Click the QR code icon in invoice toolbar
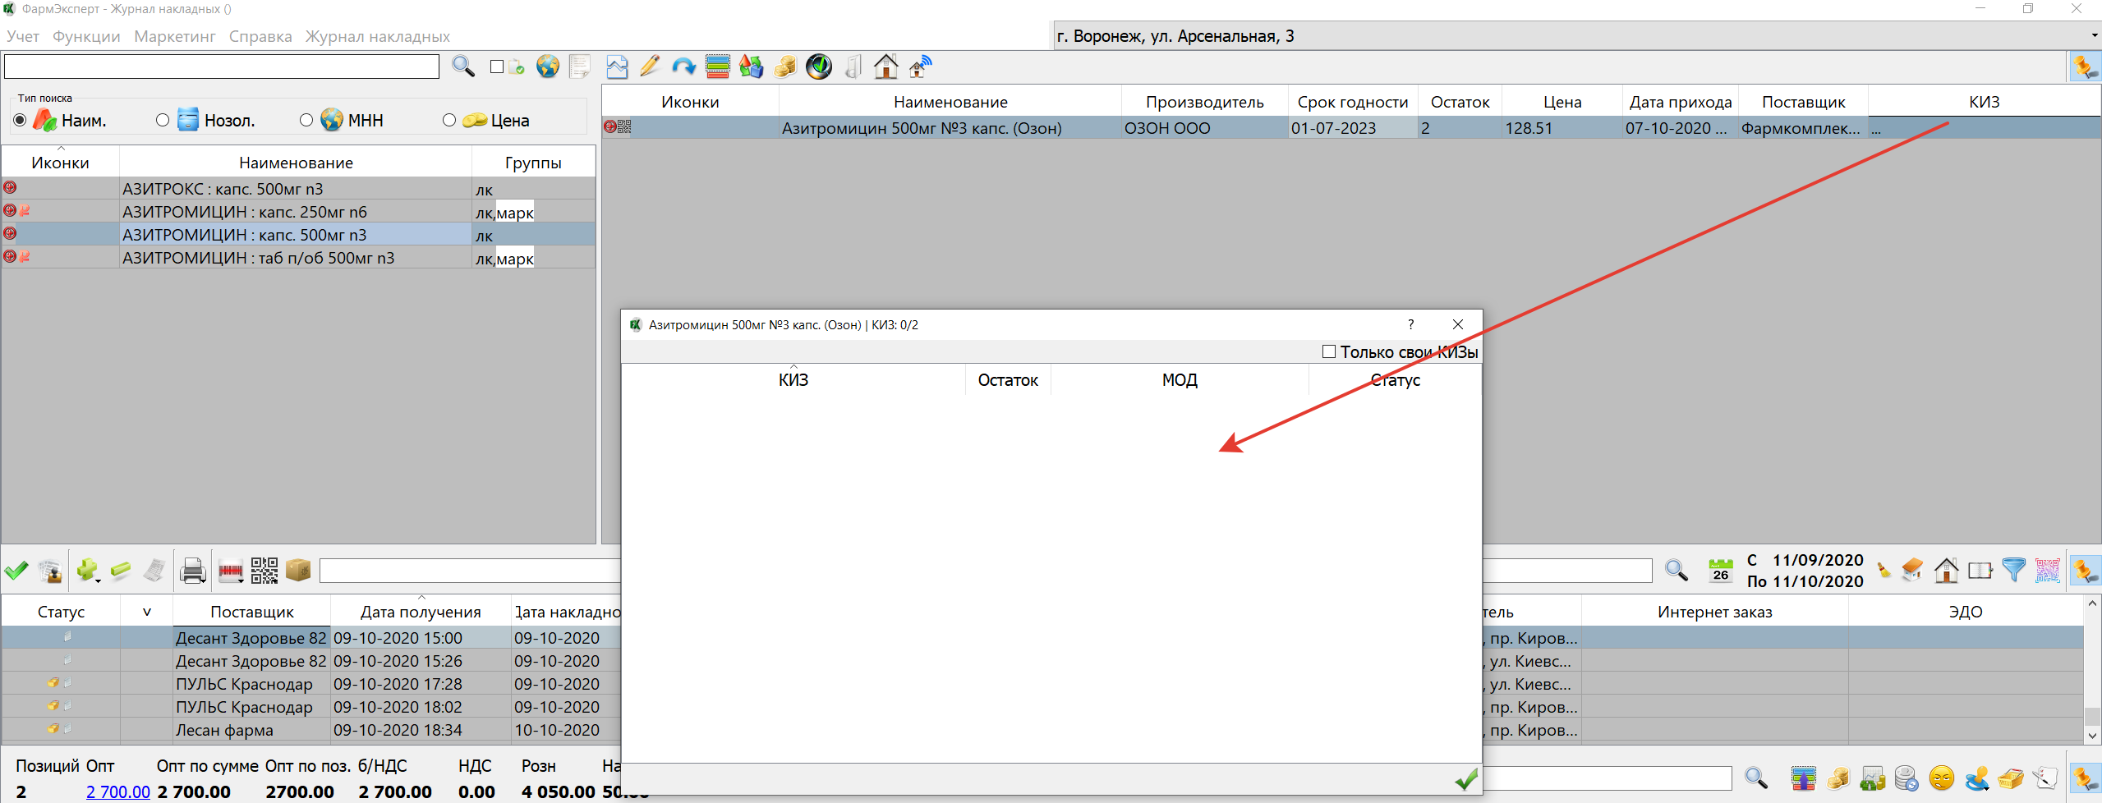2102x803 pixels. coord(264,570)
